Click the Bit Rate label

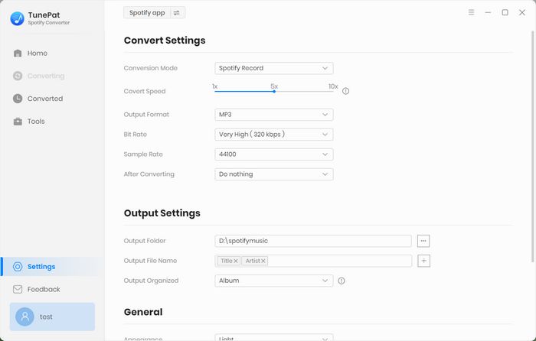tap(135, 134)
